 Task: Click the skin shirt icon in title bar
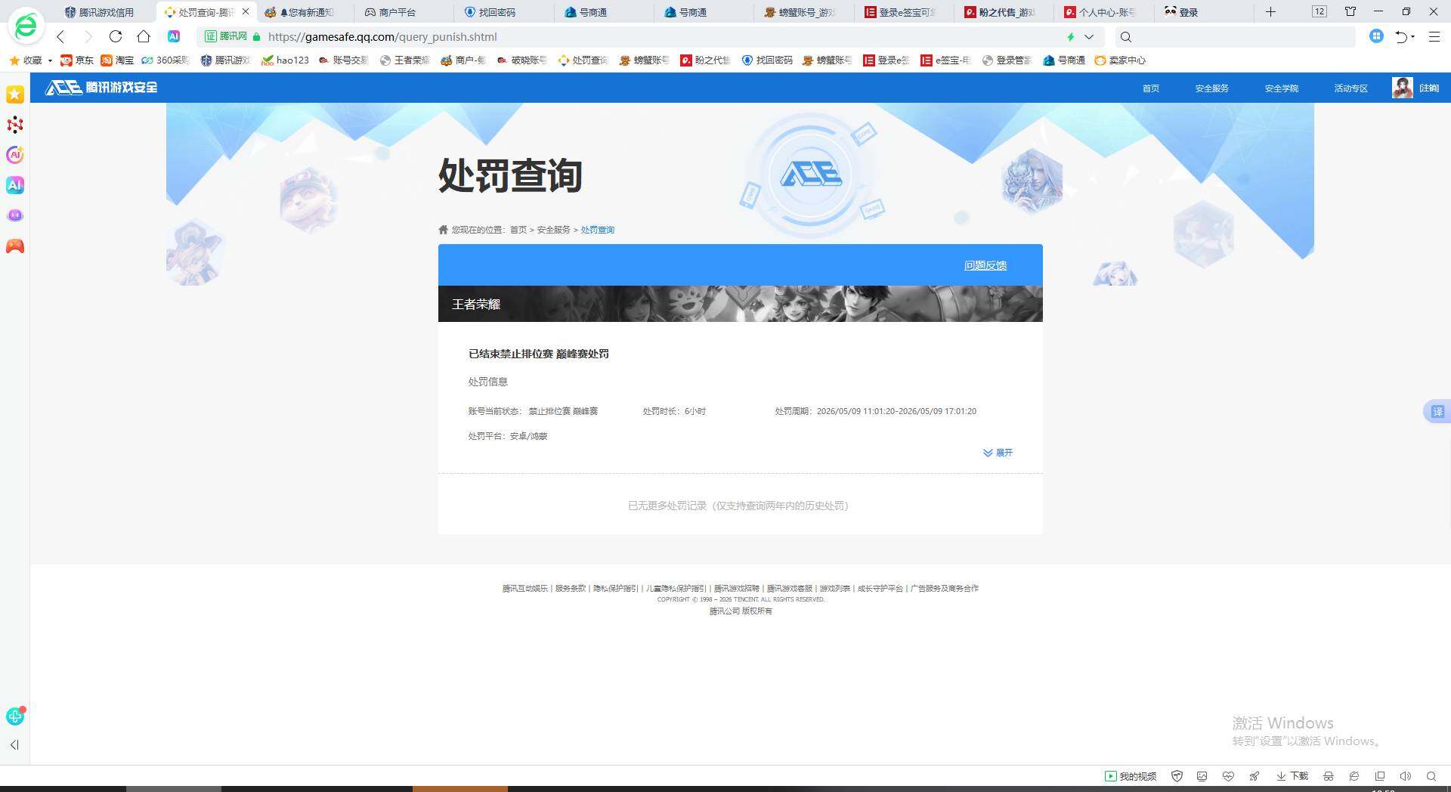[1350, 11]
